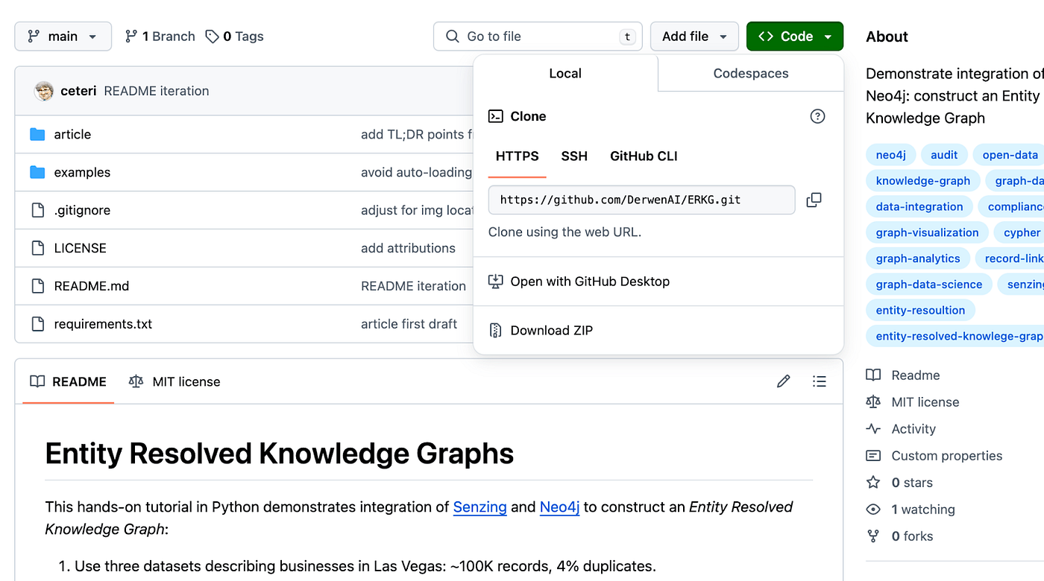This screenshot has height=581, width=1044.
Task: Toggle the green Code dropdown button
Action: tap(795, 36)
